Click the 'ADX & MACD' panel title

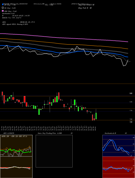coord(9,133)
